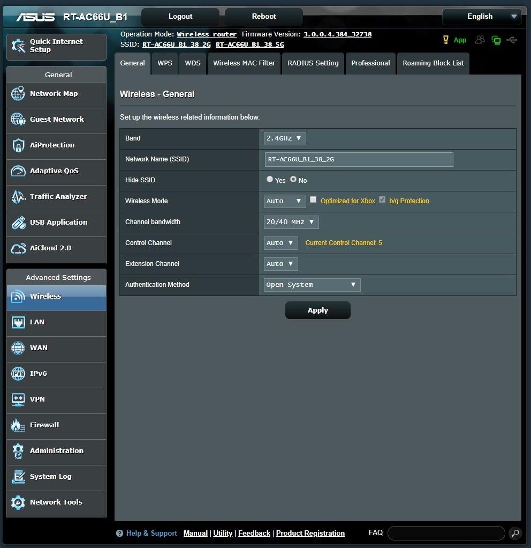
Task: Click the LAN port icon
Action: pos(18,322)
